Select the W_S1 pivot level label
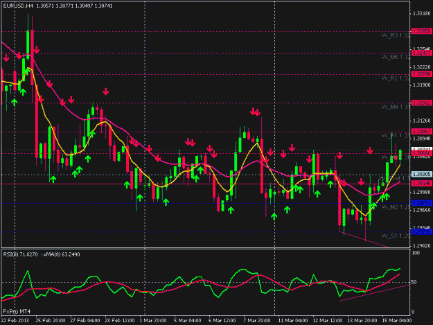 pos(396,236)
